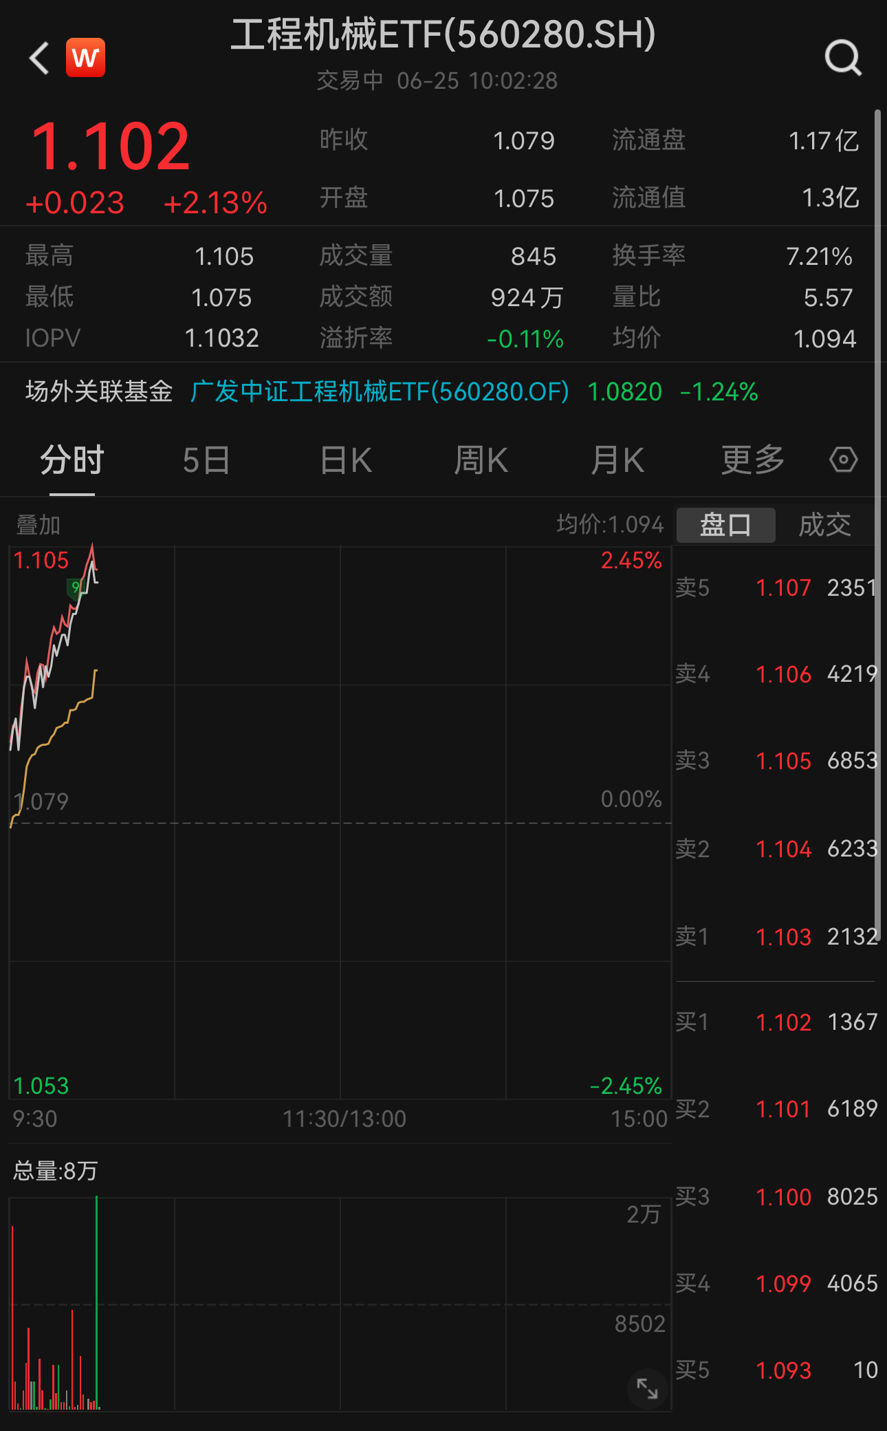Tap the 换手率 7.21% value

[819, 257]
